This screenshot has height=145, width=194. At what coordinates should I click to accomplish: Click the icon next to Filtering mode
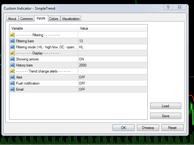(12, 47)
